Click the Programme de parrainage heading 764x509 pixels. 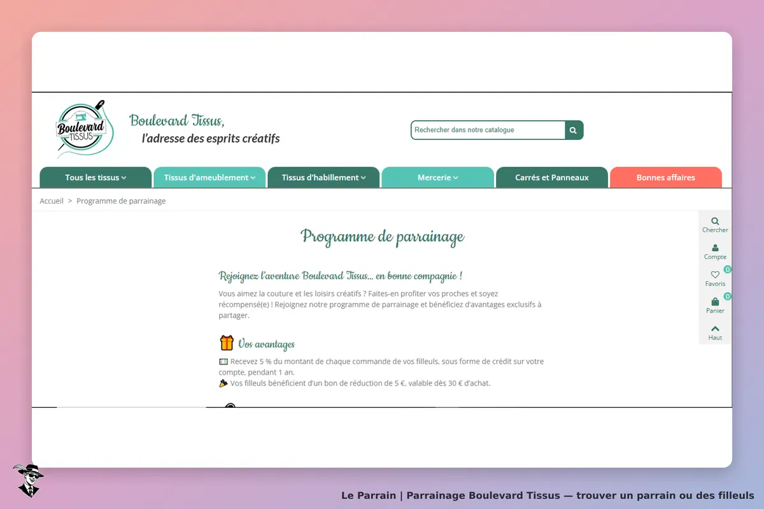(382, 237)
